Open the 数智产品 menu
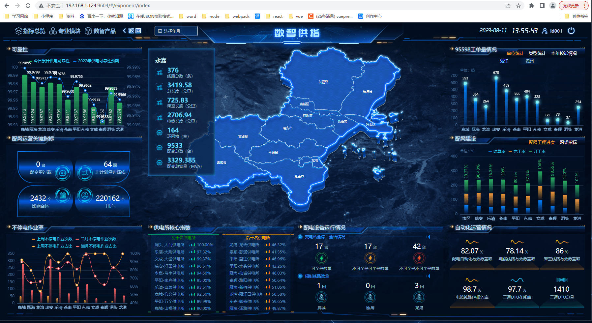Screen dimensions: 592x323 pyautogui.click(x=100, y=31)
